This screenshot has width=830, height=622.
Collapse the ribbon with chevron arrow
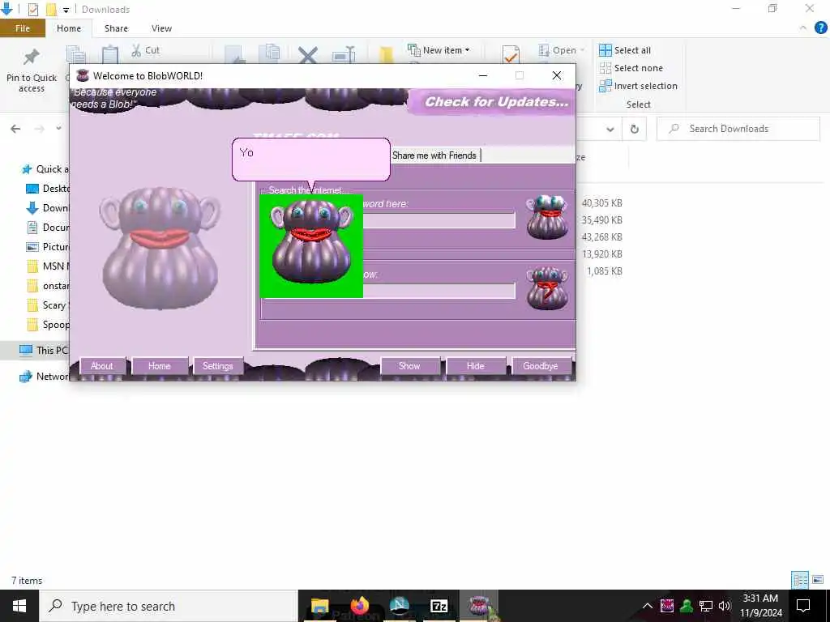pos(803,28)
